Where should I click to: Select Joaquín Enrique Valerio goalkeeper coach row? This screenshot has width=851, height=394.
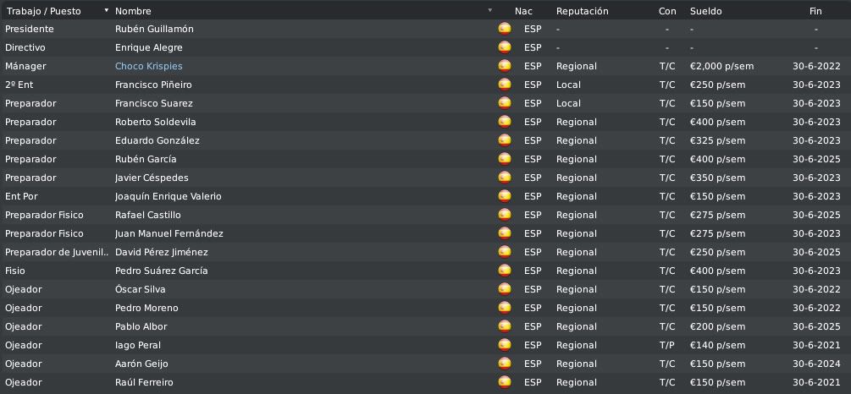425,196
